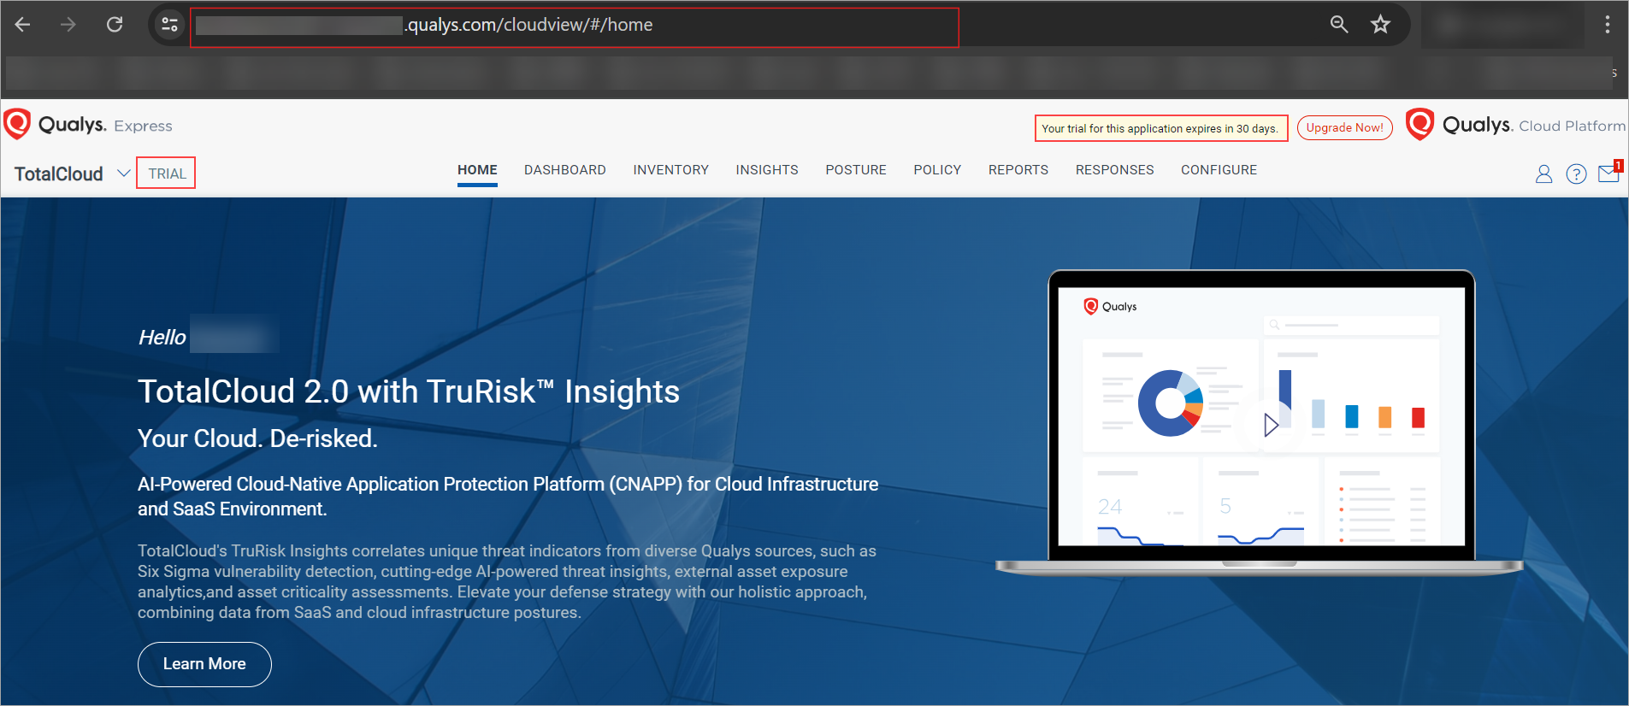
Task: Click the user profile icon
Action: (1543, 174)
